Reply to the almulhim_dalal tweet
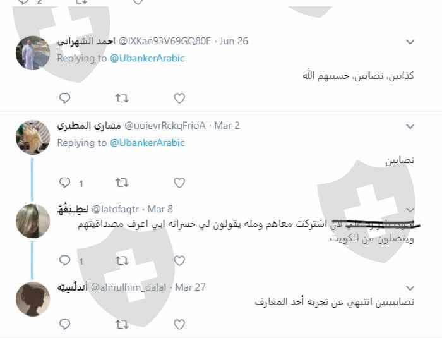This screenshot has width=442, height=338. coord(65,324)
